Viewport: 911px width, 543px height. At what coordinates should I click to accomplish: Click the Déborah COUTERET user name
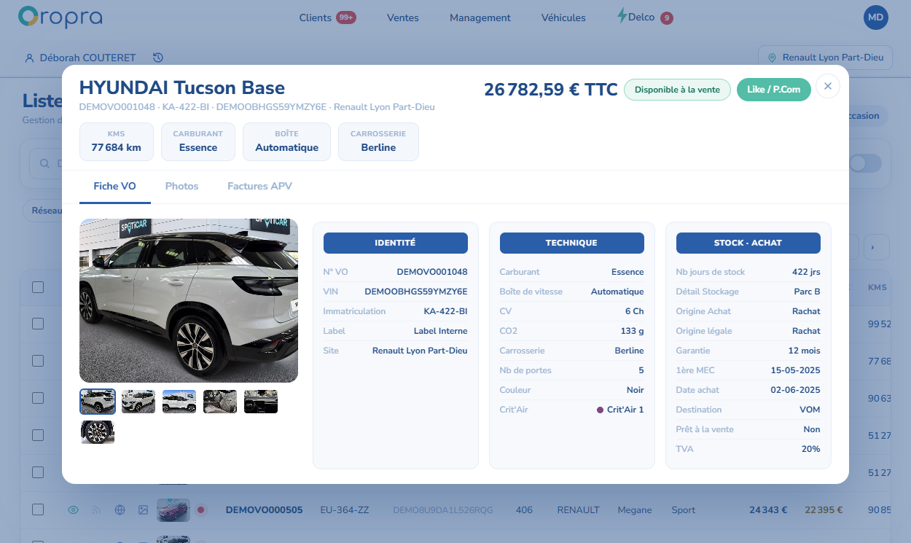pos(87,58)
